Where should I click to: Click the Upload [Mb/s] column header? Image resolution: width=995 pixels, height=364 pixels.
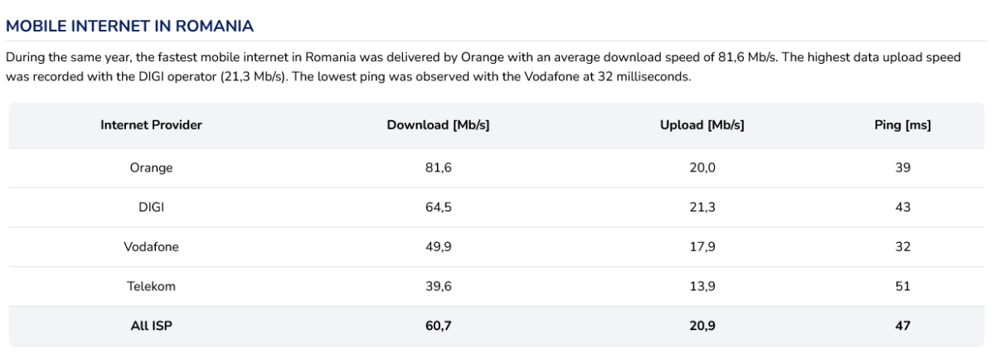[701, 125]
